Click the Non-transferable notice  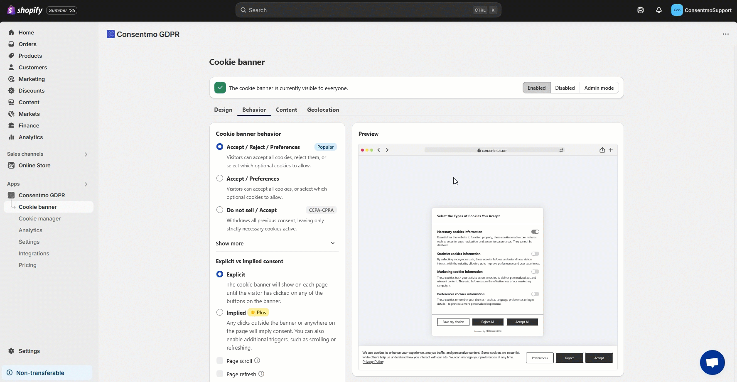47,373
